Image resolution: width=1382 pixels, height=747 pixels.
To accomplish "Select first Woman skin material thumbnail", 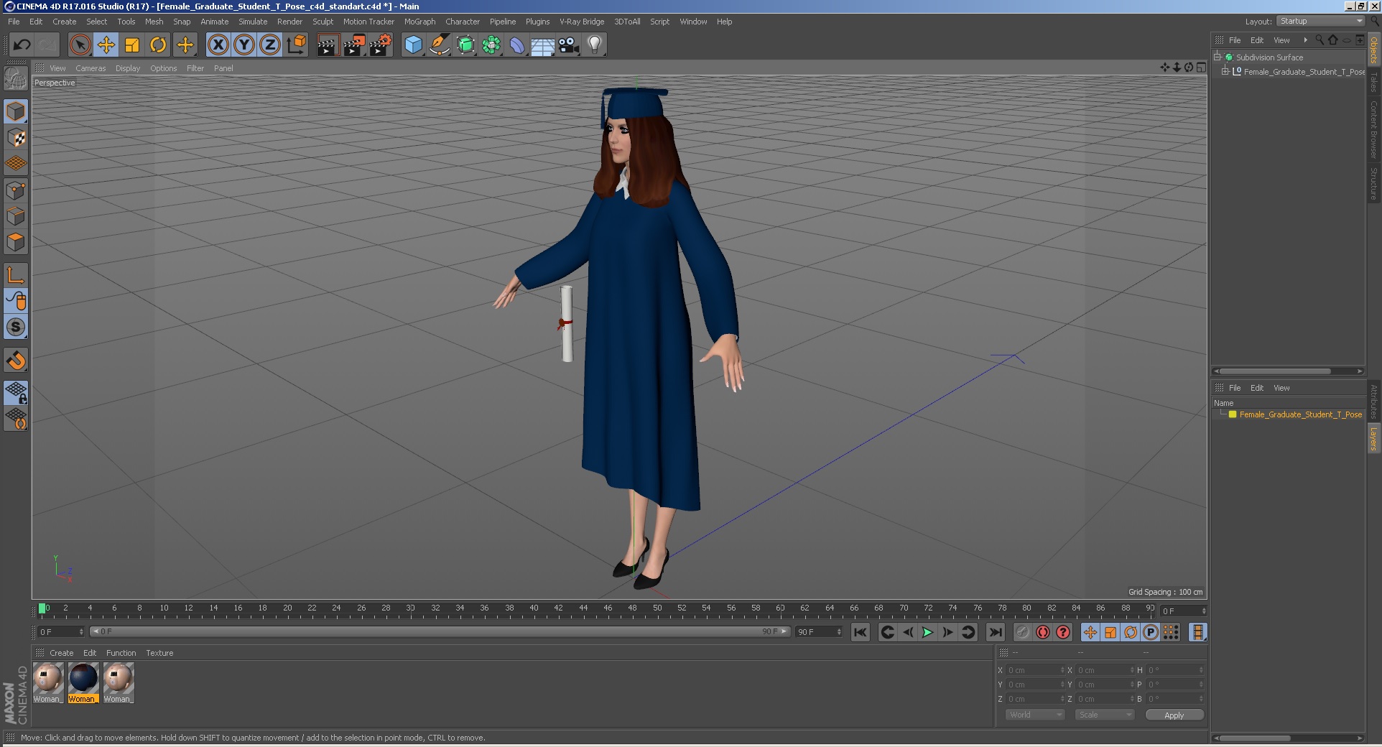I will point(48,682).
